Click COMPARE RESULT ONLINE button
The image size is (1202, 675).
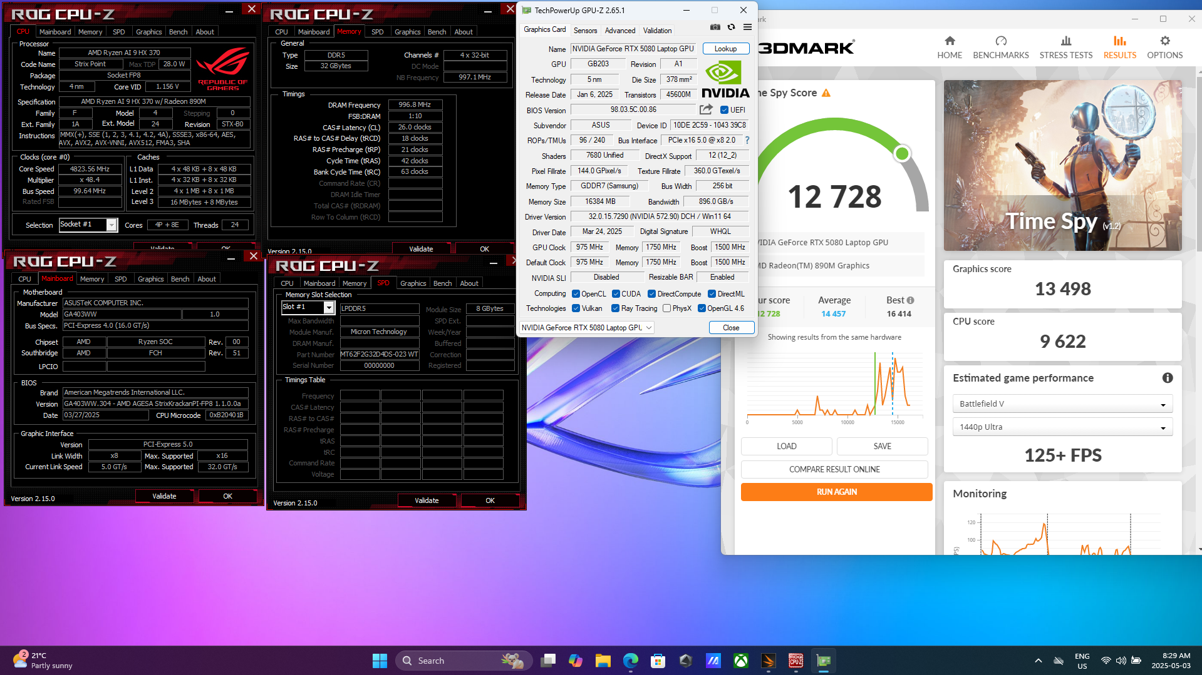[x=834, y=469]
